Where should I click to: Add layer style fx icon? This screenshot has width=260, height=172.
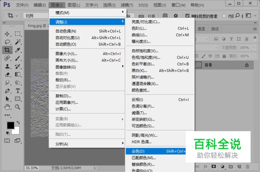pos(206,166)
